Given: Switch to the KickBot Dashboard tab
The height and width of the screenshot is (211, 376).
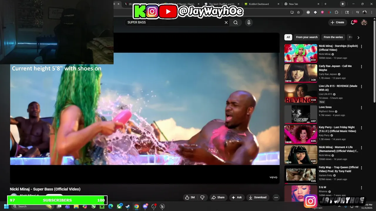Looking at the screenshot, I should click(x=261, y=4).
